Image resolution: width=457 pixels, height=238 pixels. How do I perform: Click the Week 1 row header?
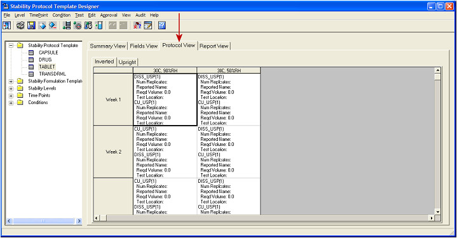click(x=113, y=100)
